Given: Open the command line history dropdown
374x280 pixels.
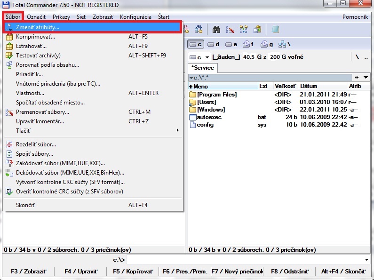Looking at the screenshot, I should click(366, 259).
